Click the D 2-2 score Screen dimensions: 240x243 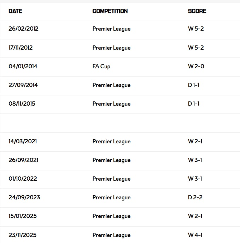point(195,197)
